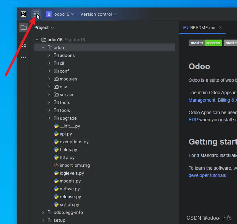Click the Python icon beside fields.py
Viewport: 237px width, 224px height.
point(56,149)
